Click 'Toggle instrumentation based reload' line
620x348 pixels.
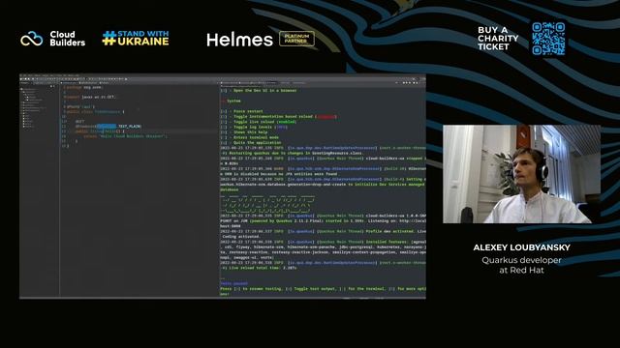(x=278, y=116)
